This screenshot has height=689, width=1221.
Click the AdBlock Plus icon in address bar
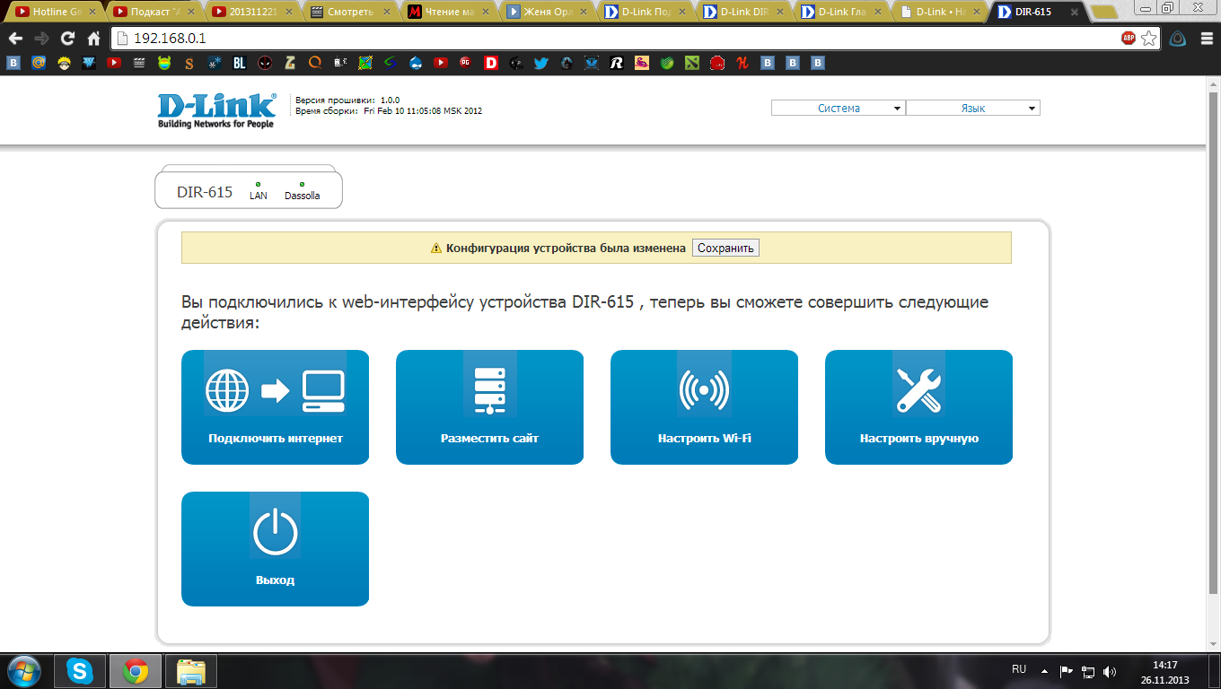[x=1128, y=39]
